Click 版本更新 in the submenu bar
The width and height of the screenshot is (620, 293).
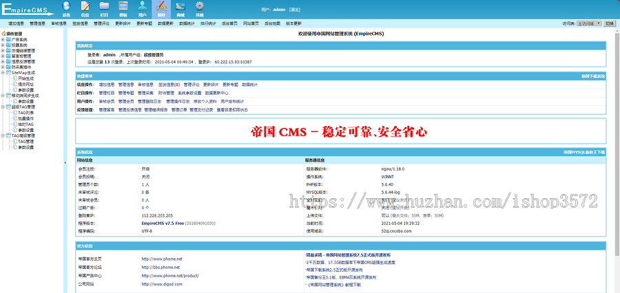(x=293, y=23)
